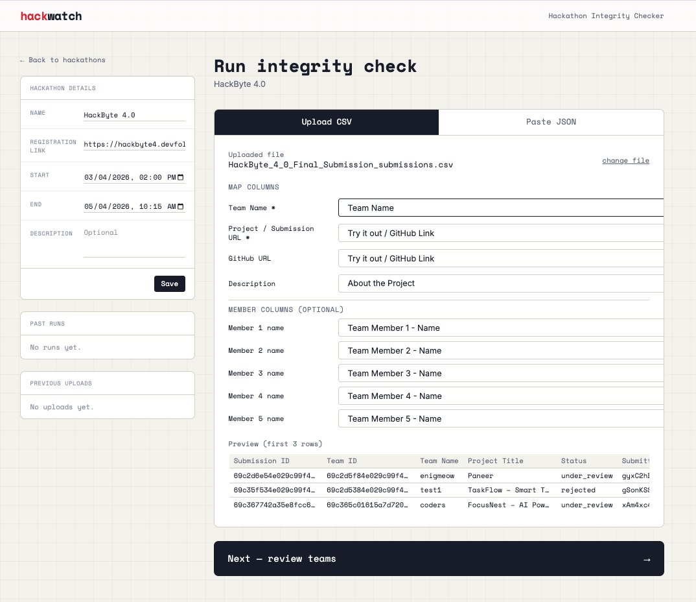696x602 pixels.
Task: Open calendar picker icon in START field
Action: pyautogui.click(x=180, y=177)
